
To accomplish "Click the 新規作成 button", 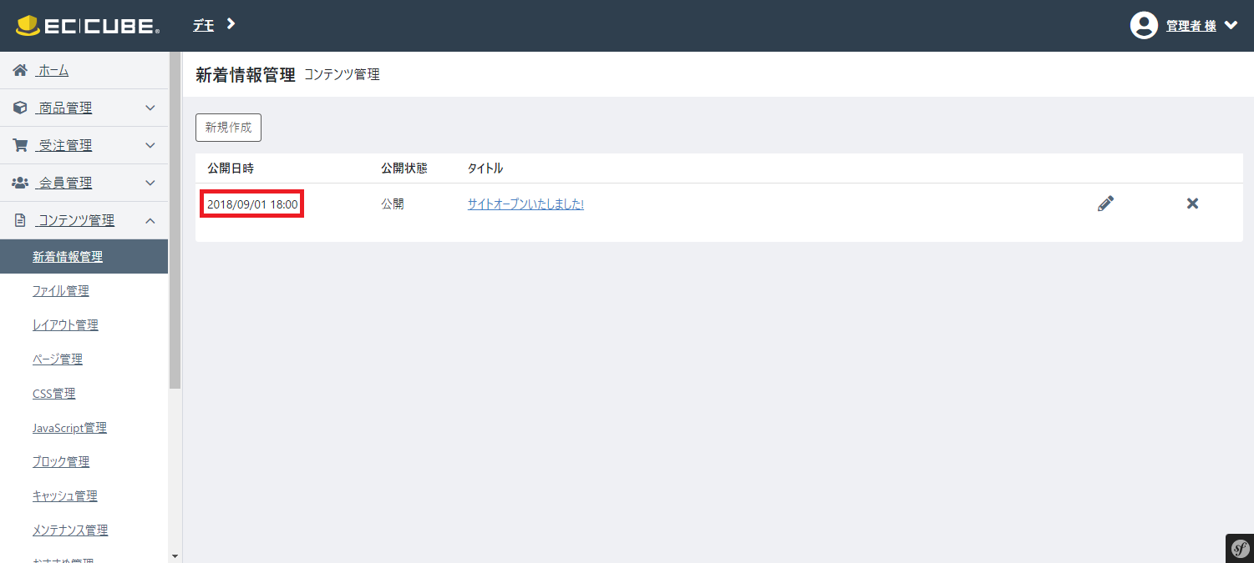I will [228, 127].
